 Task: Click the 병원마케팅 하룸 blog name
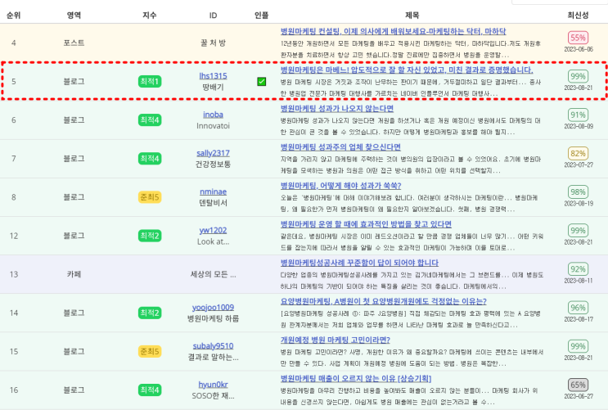click(x=213, y=318)
